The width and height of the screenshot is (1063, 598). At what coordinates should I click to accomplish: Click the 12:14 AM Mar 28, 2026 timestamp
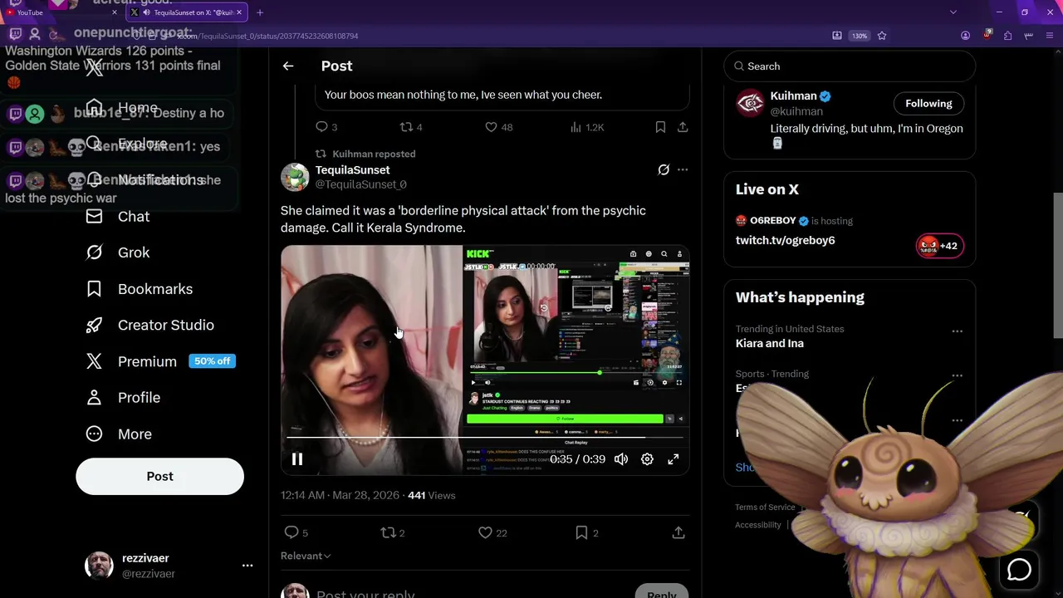pos(340,495)
